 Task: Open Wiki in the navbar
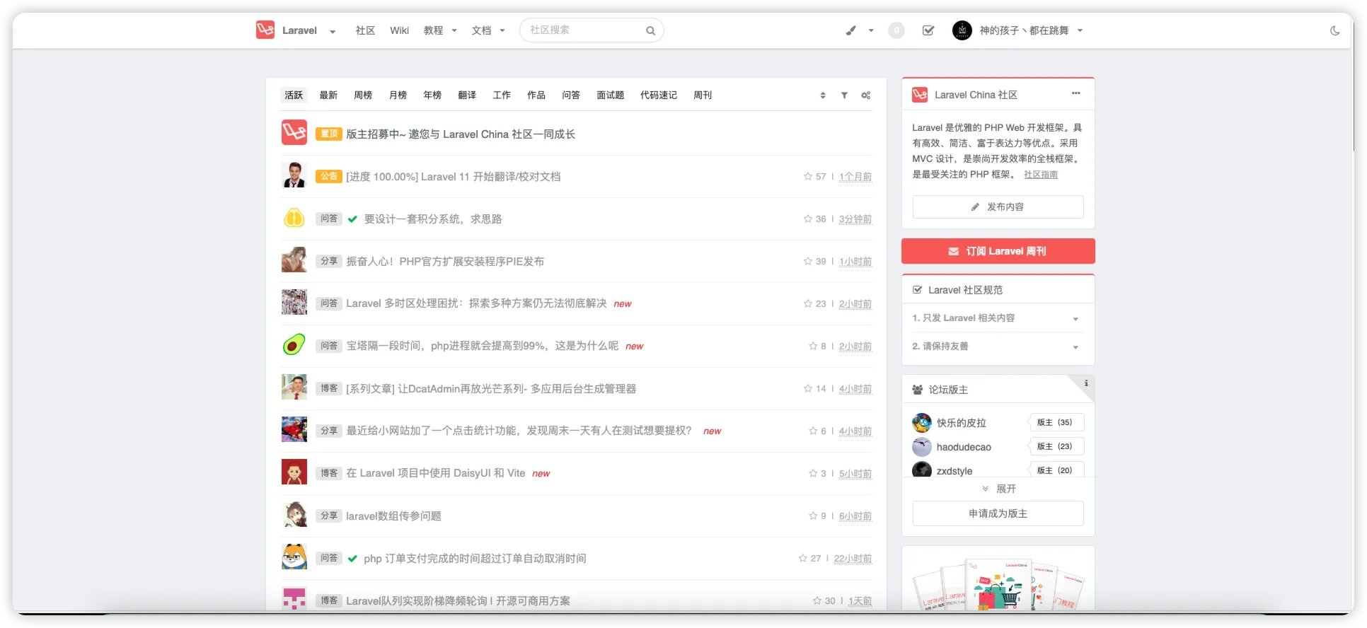tap(399, 30)
